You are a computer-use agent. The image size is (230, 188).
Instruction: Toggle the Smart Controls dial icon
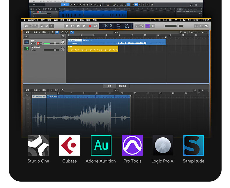pos(42,26)
